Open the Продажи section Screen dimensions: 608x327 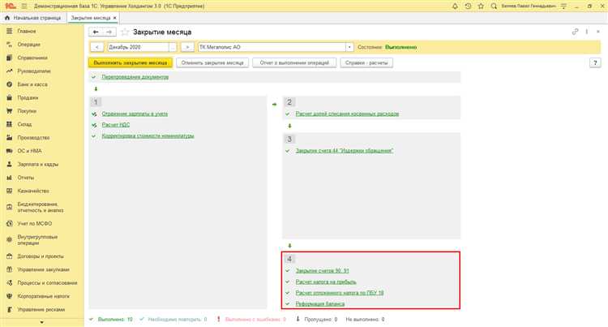click(28, 97)
